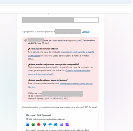The image size is (133, 131).
Task: Click the purple Clipchamp icon
Action: pos(67,124)
